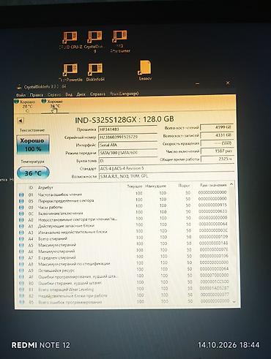Select attribute row A5 Максимум стираний
Viewport: 271px width, 359px height.
124,245
